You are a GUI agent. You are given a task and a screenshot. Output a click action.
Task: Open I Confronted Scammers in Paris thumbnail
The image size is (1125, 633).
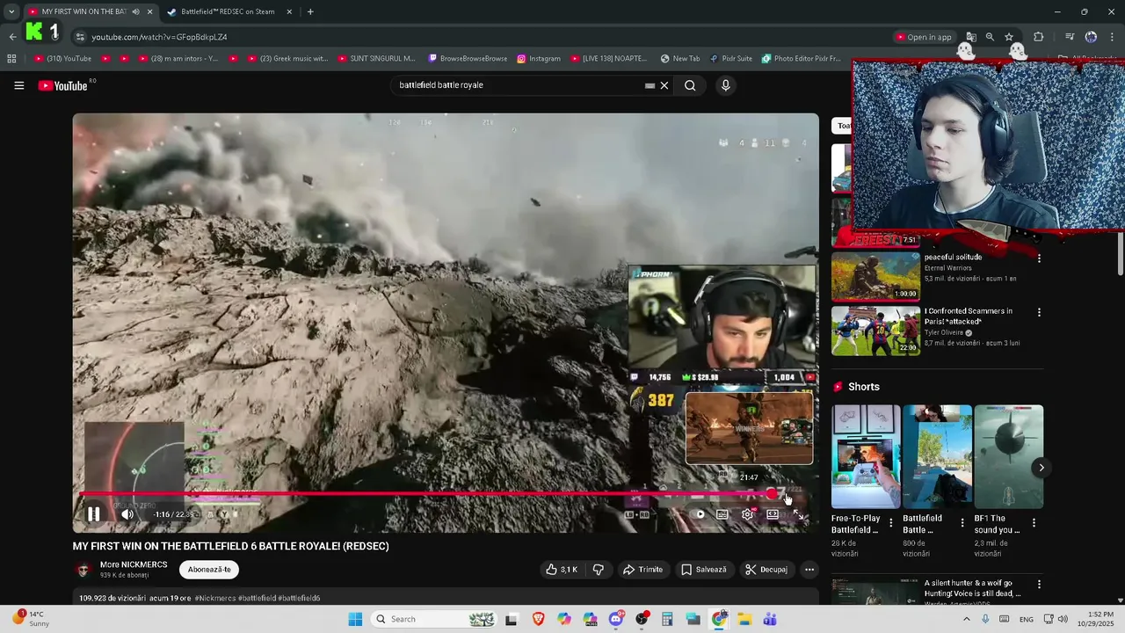[x=875, y=331]
